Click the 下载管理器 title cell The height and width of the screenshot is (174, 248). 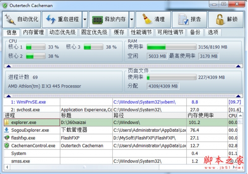point(86,130)
